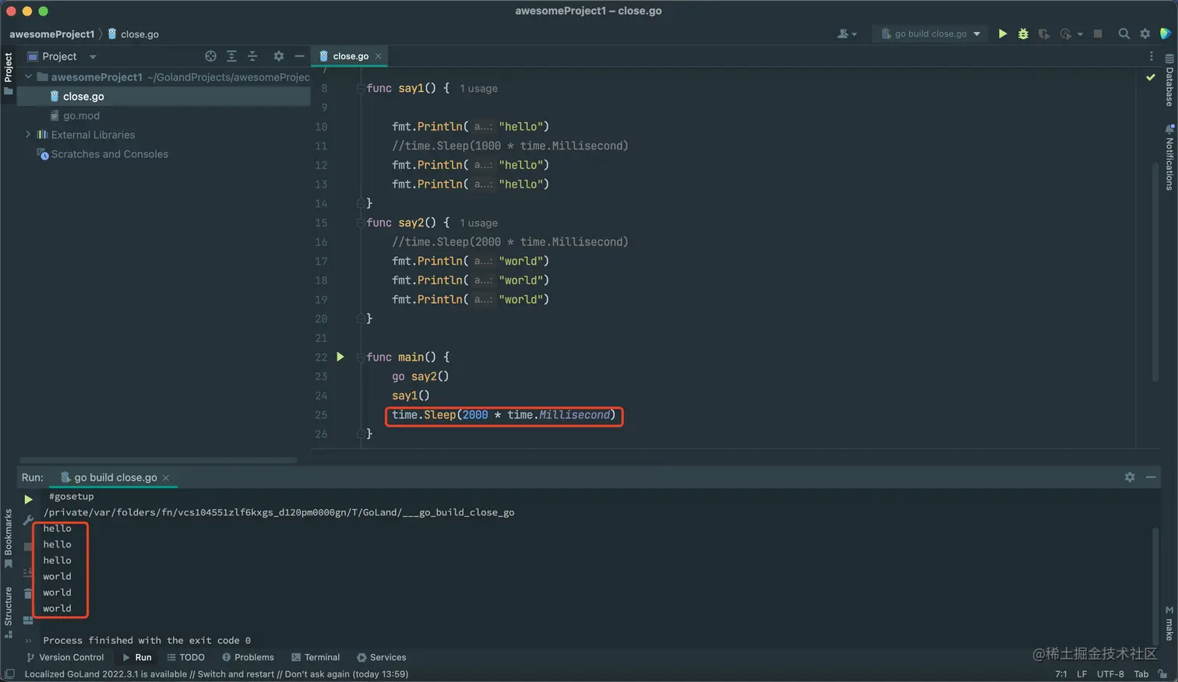The image size is (1178, 682).
Task: Click the run gutter arrow beside main
Action: tap(340, 357)
